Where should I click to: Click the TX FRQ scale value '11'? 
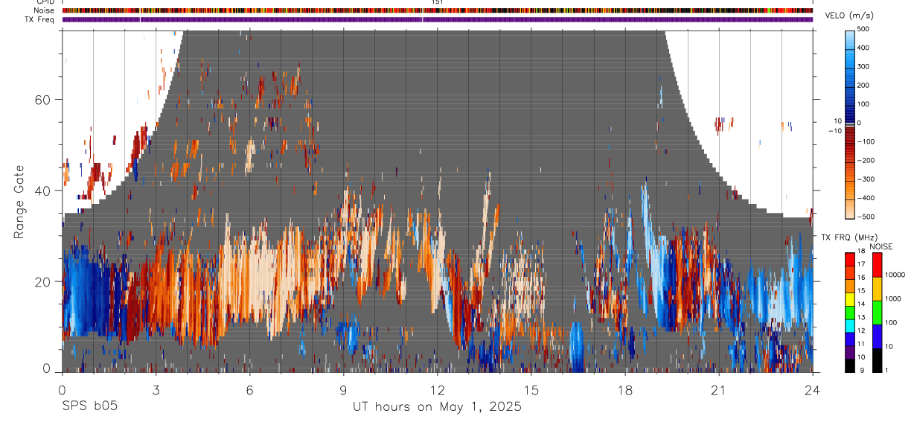click(862, 345)
